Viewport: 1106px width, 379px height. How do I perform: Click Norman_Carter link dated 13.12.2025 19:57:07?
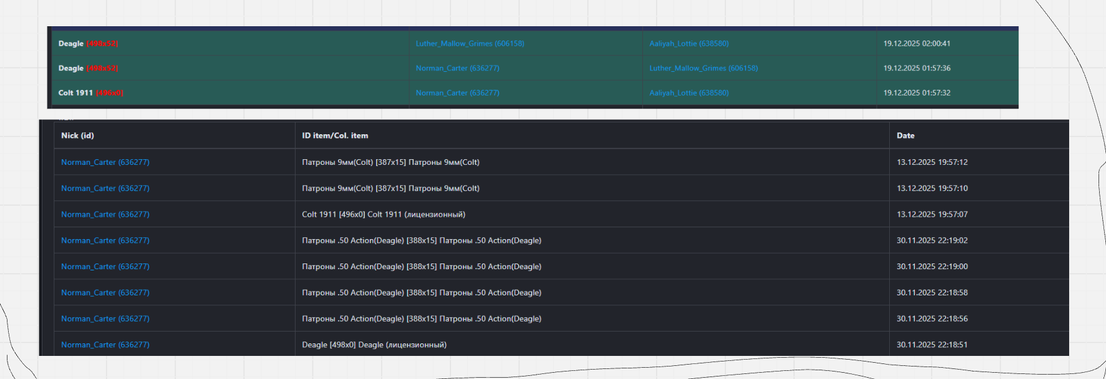tap(105, 215)
